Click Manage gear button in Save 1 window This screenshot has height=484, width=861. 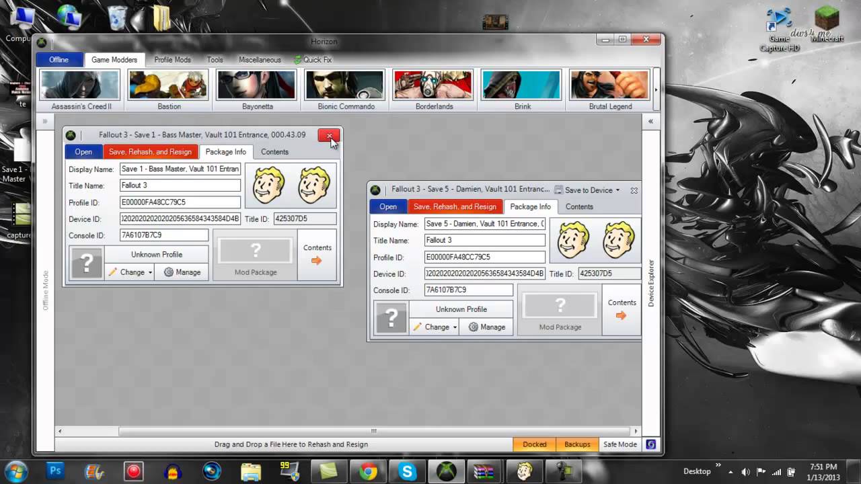pyautogui.click(x=182, y=272)
